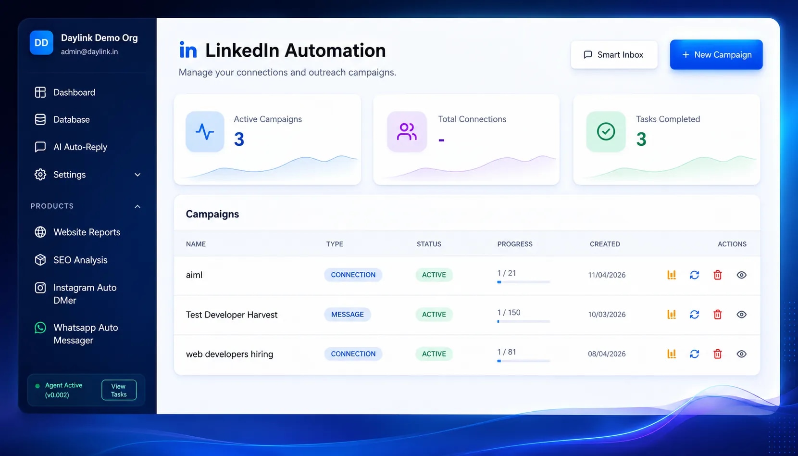Screen dimensions: 798x456
Task: Delete the aiml campaign via trash icon
Action: coord(718,275)
